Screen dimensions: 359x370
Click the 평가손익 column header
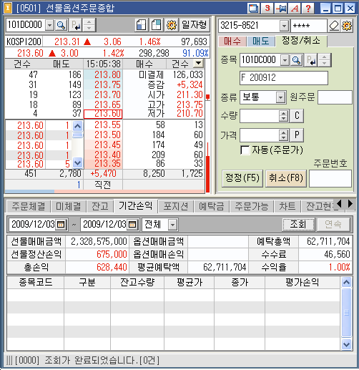pyautogui.click(x=303, y=282)
